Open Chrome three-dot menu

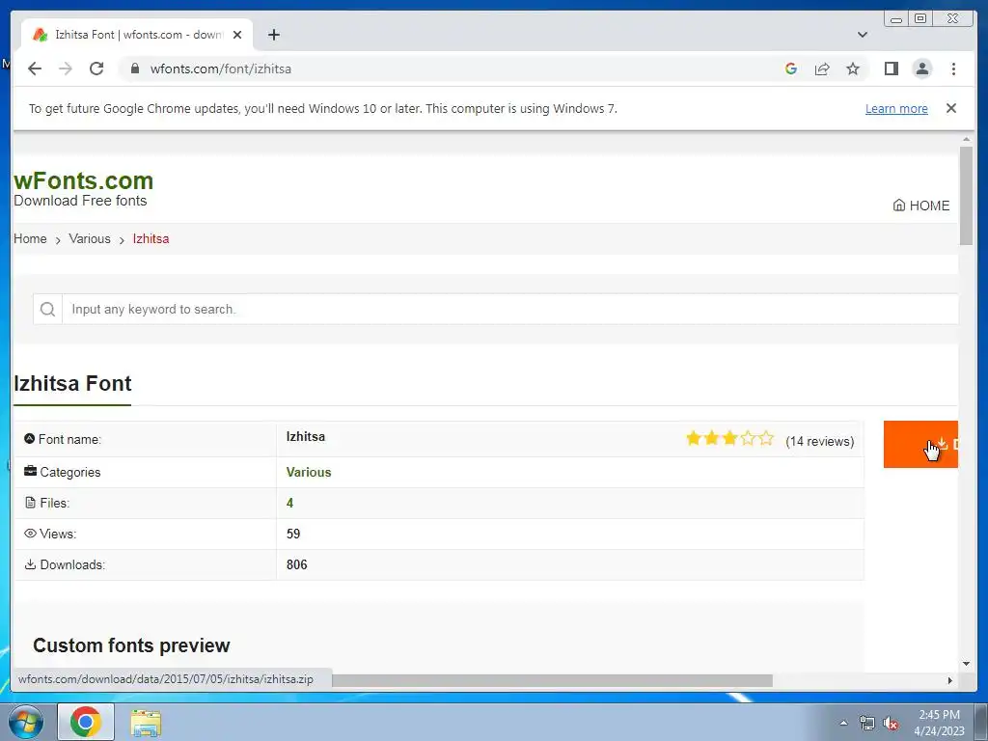click(953, 69)
